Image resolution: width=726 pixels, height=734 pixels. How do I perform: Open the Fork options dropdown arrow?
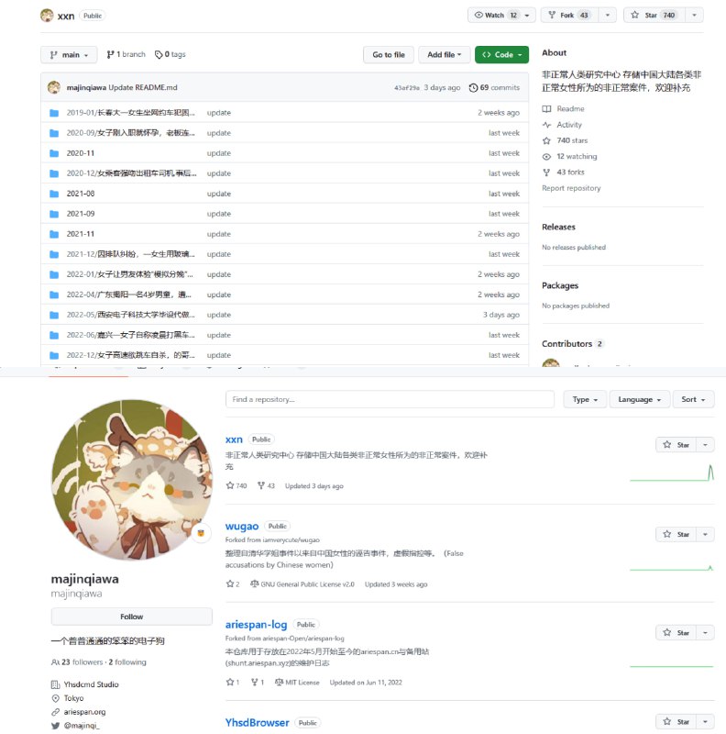click(608, 15)
